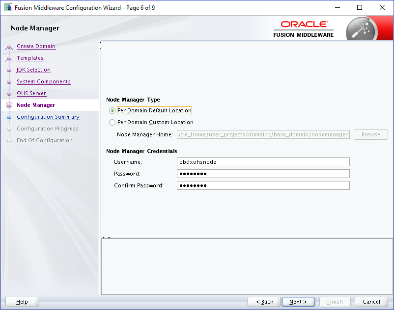Open the Configuration Summary step link
Image resolution: width=394 pixels, height=310 pixels.
(x=48, y=117)
